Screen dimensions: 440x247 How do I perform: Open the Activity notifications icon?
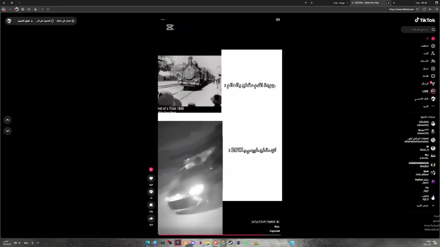(433, 76)
